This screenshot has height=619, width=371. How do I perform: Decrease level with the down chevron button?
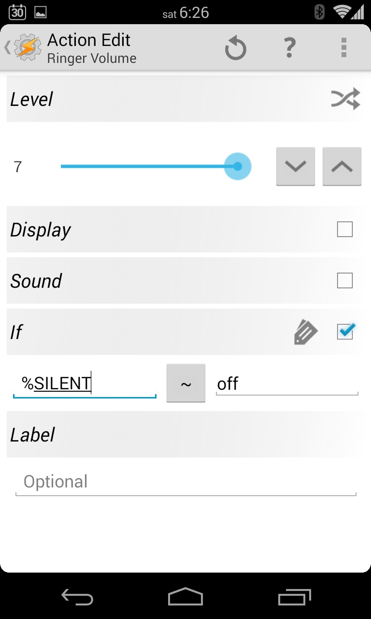(x=296, y=166)
